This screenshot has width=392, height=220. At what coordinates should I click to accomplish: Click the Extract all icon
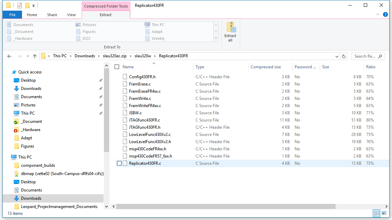click(231, 27)
